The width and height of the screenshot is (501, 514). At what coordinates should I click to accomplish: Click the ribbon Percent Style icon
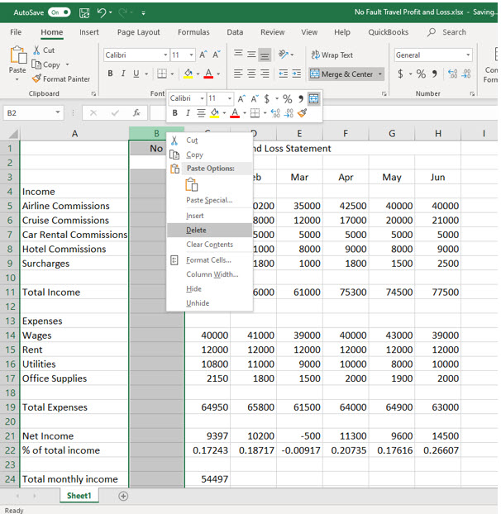[x=421, y=74]
